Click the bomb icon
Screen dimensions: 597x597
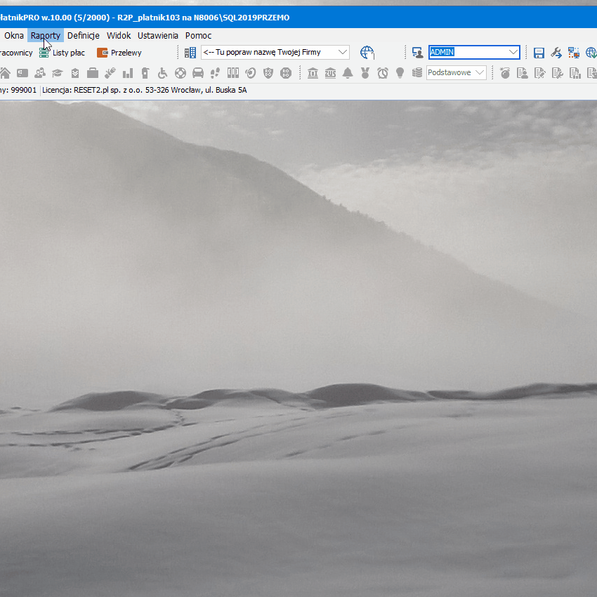[x=505, y=73]
